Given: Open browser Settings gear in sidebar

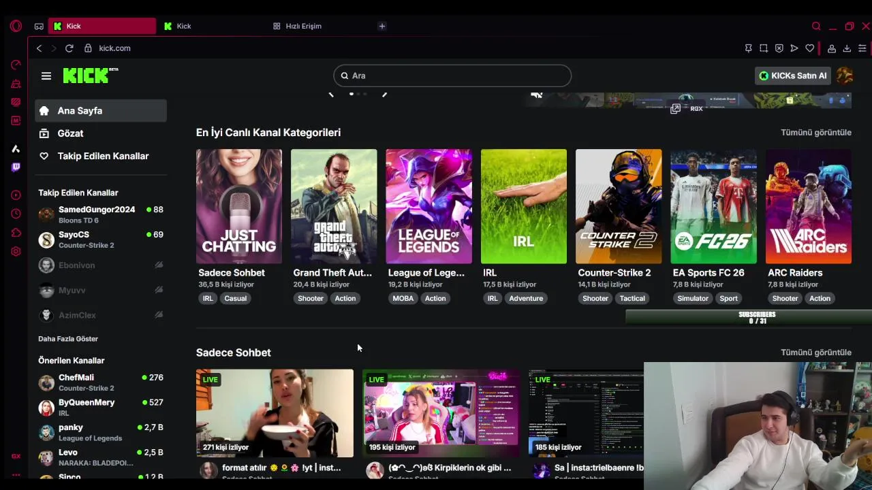Looking at the screenshot, I should tap(16, 251).
